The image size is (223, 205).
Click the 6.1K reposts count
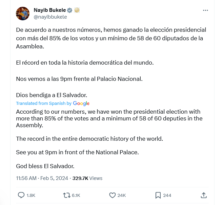[76, 196]
